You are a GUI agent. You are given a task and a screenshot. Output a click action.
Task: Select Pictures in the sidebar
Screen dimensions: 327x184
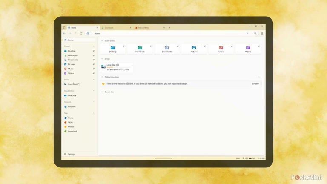tap(79, 64)
